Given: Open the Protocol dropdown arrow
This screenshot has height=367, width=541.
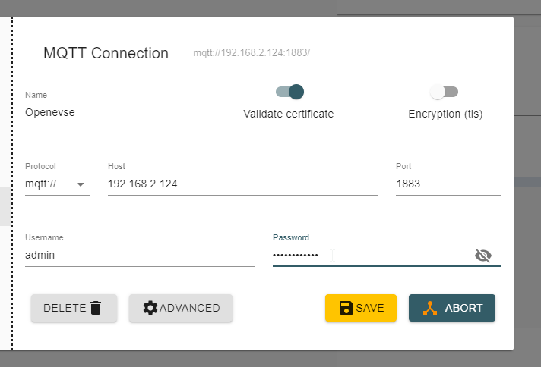Looking at the screenshot, I should (x=81, y=184).
